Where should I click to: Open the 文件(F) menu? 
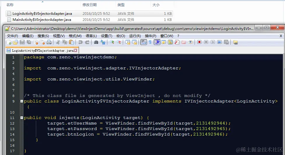(13, 36)
